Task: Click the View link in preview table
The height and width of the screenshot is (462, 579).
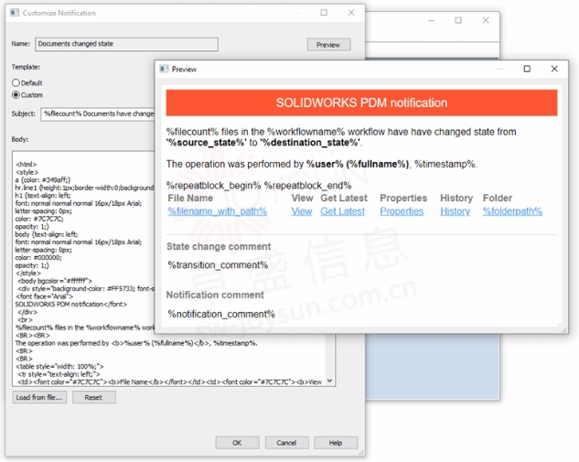Action: pyautogui.click(x=302, y=211)
